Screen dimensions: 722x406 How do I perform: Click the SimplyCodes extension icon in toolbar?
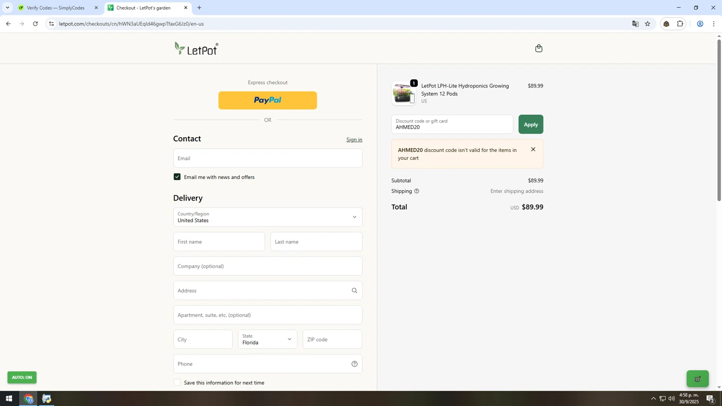(x=667, y=24)
